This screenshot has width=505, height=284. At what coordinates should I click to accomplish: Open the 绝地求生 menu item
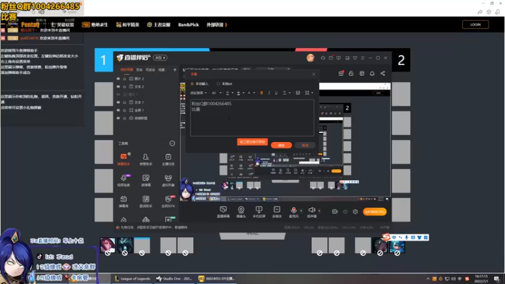tap(95, 25)
